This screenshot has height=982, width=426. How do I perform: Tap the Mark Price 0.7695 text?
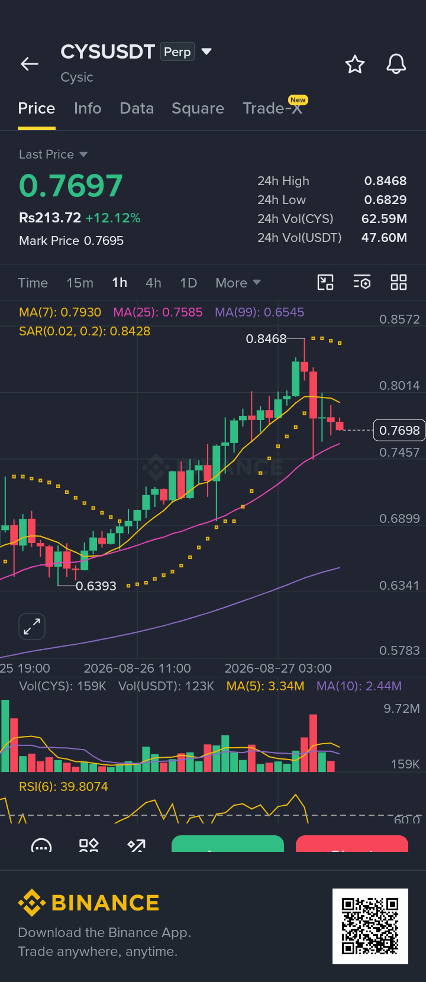[72, 241]
